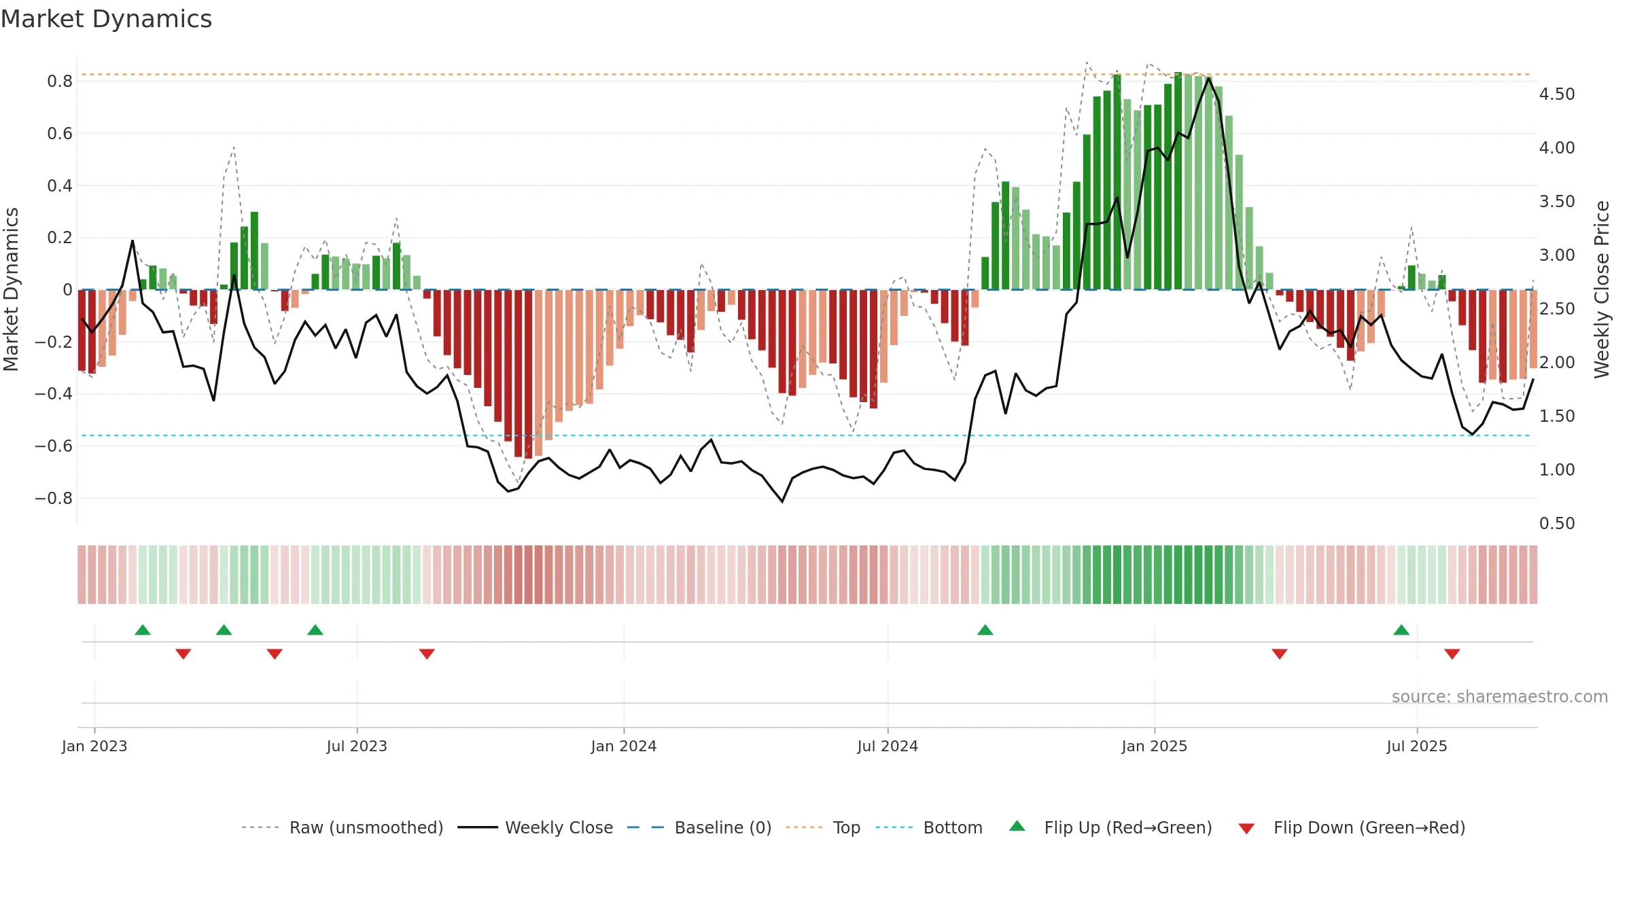This screenshot has width=1631, height=917.
Task: Click the tallest dark green bar near Jan 2025
Action: coord(1178,181)
